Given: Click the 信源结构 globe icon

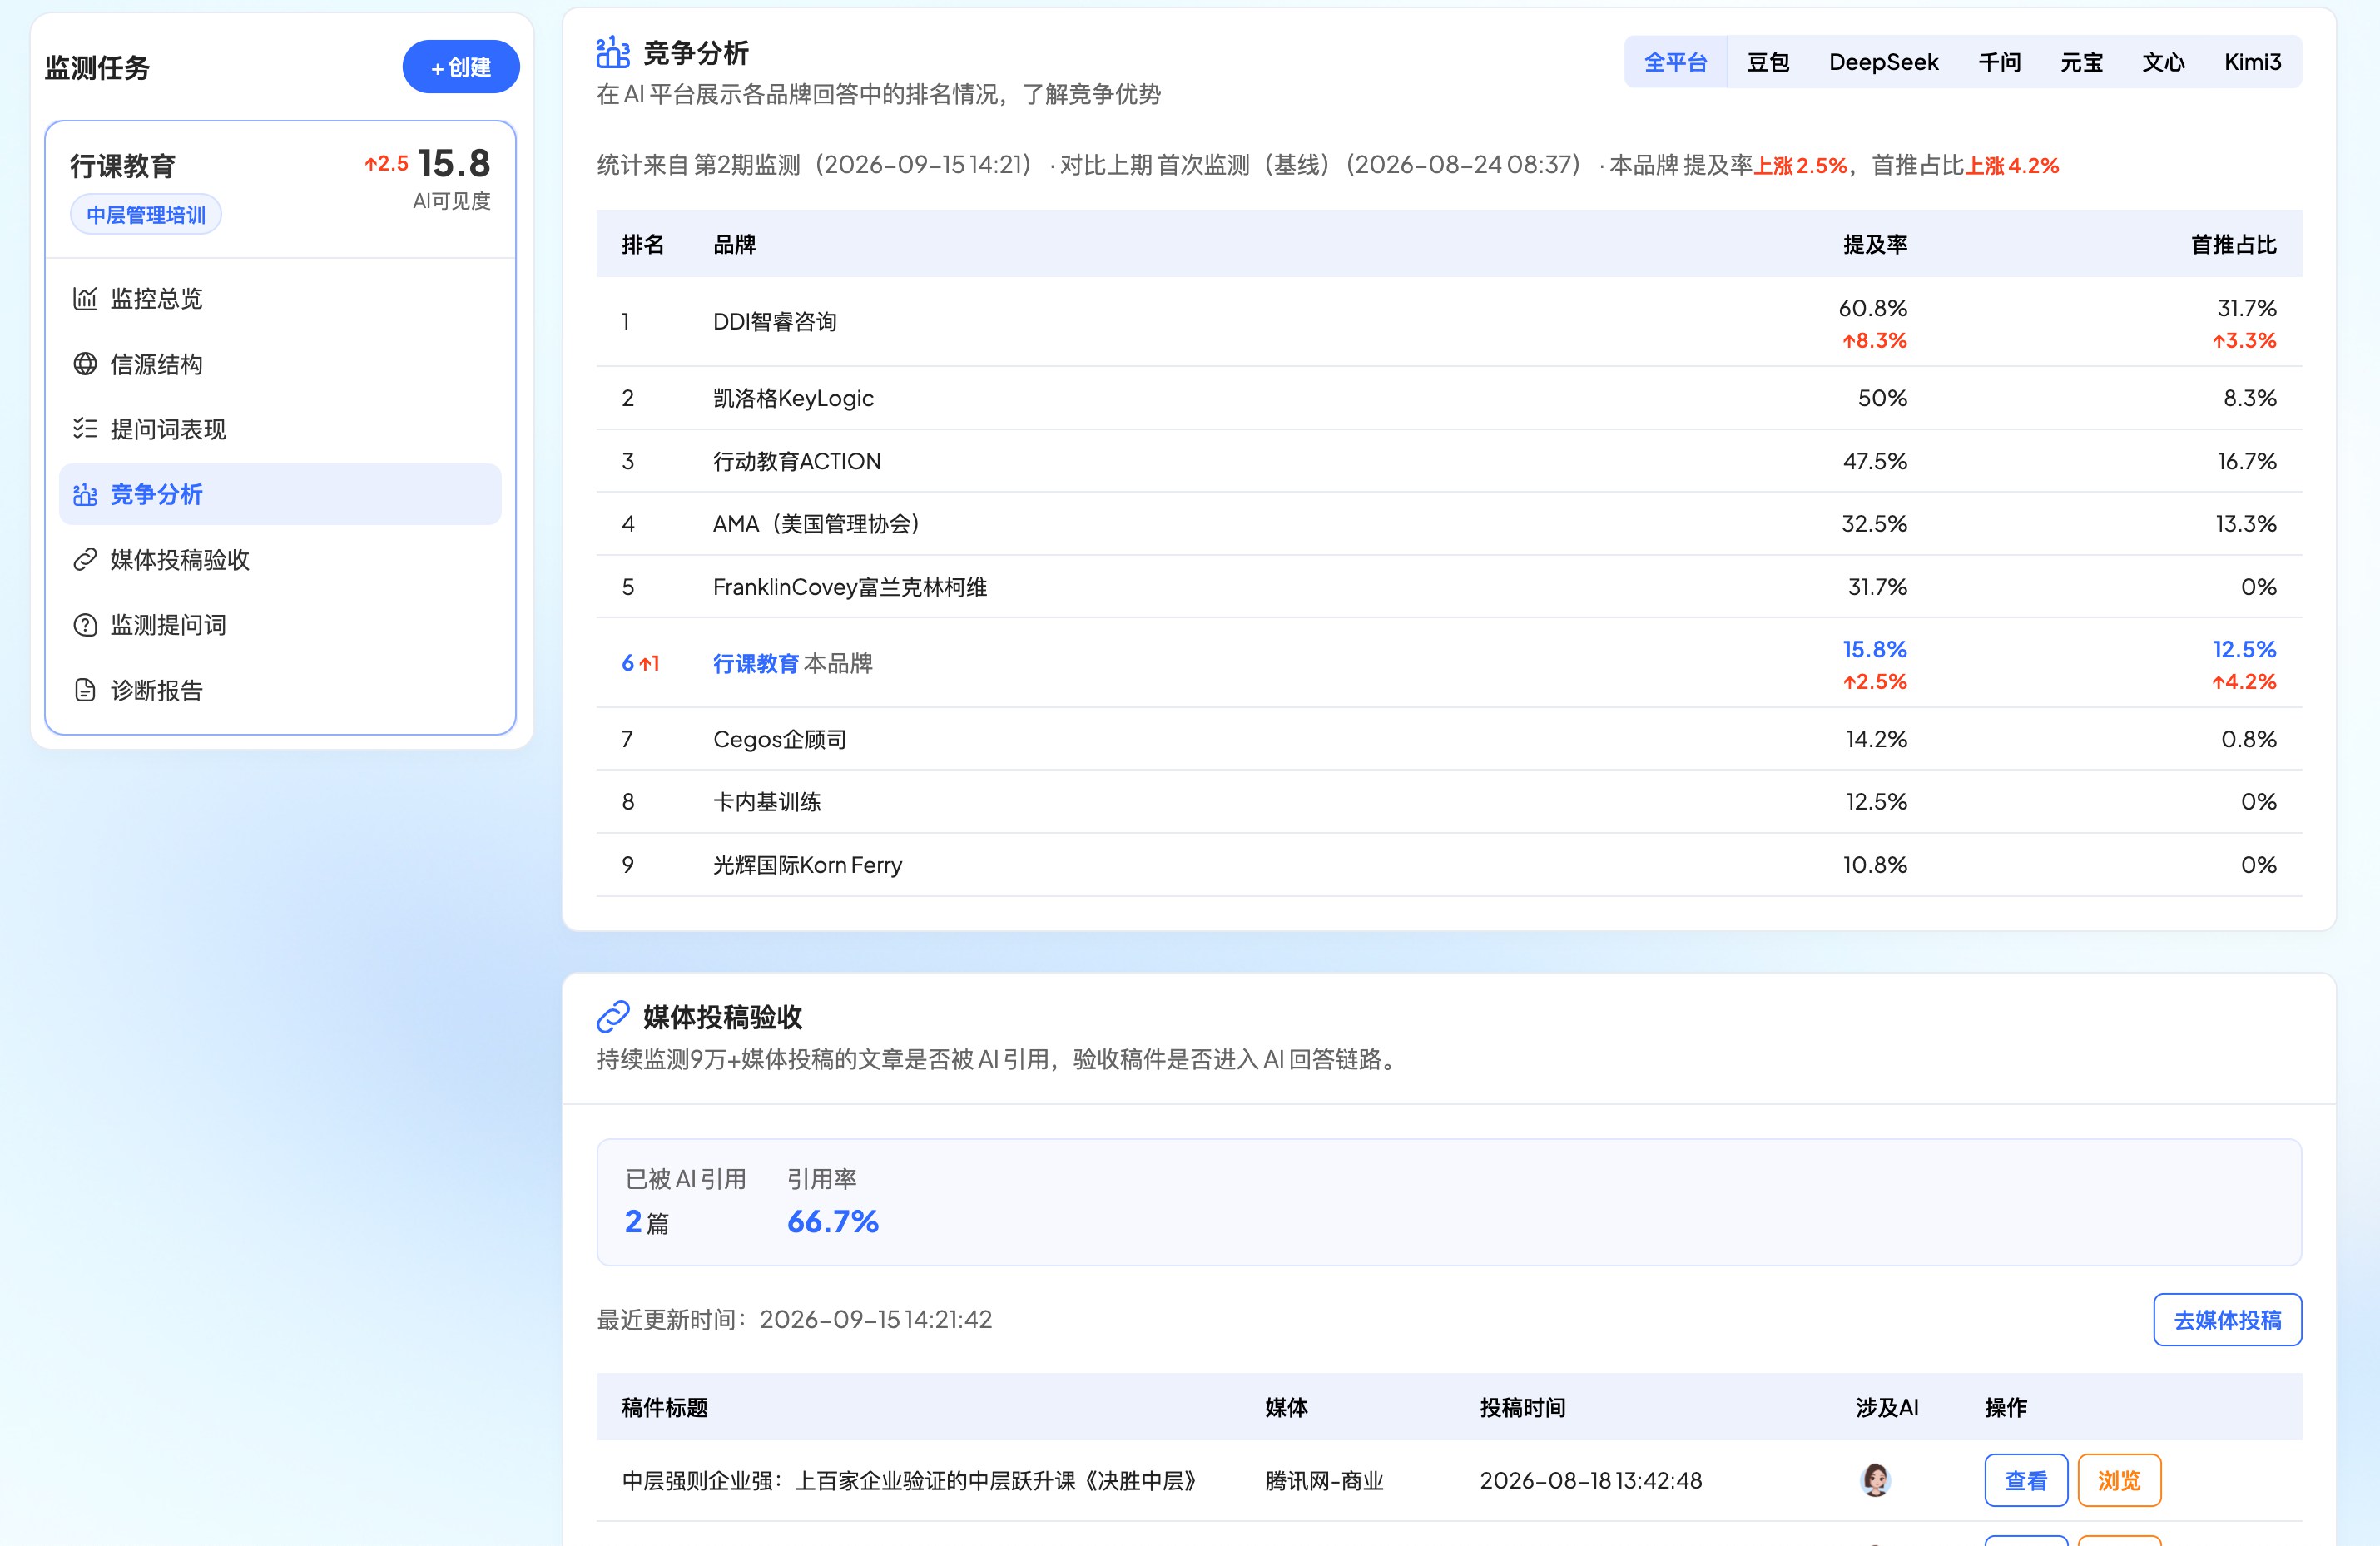Looking at the screenshot, I should pyautogui.click(x=85, y=363).
